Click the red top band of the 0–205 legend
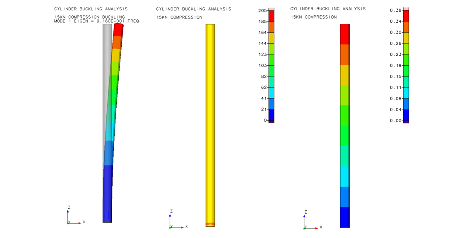464x238 pixels. (x=272, y=16)
